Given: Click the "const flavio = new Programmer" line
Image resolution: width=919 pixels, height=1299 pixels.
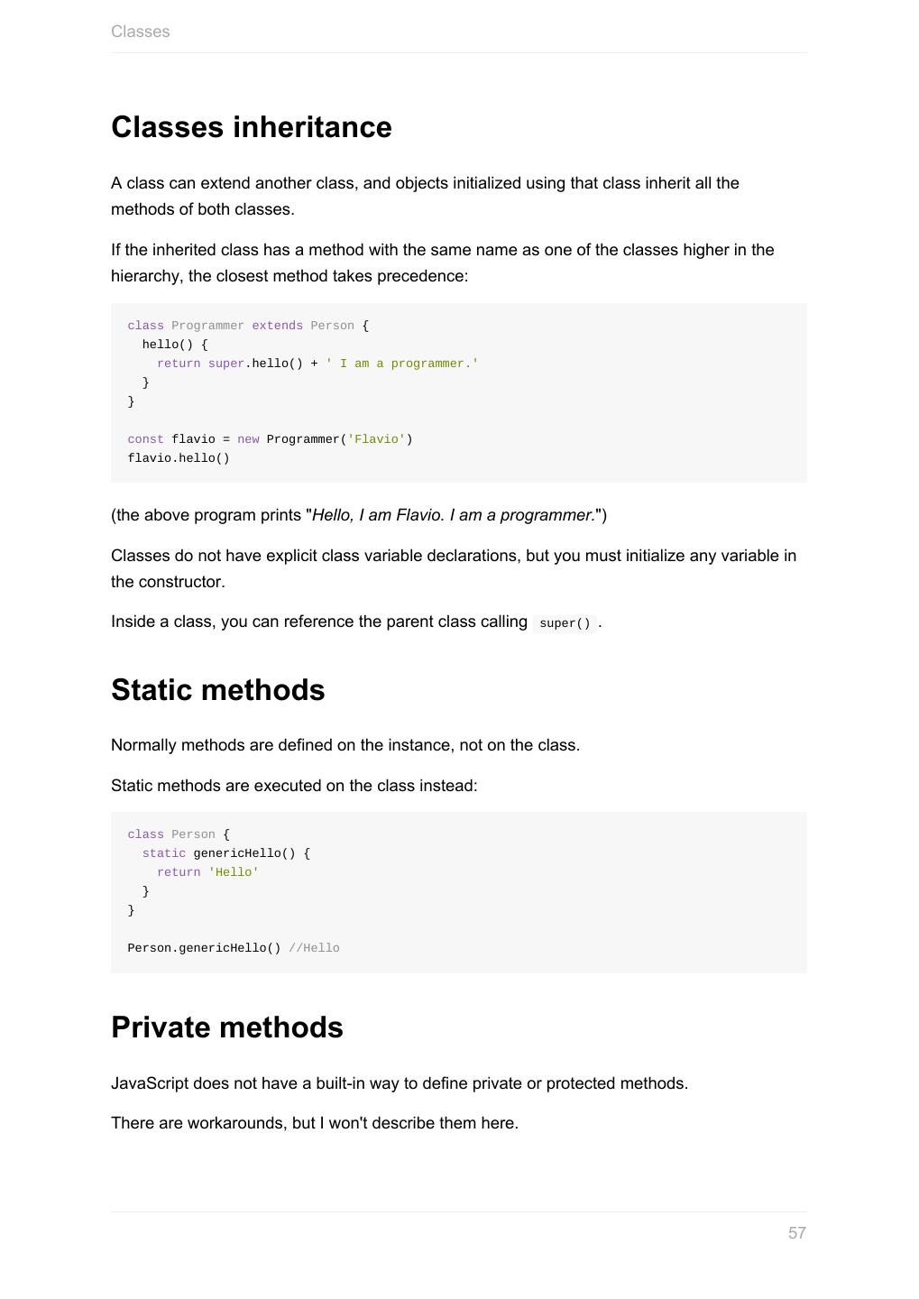Looking at the screenshot, I should (x=270, y=439).
